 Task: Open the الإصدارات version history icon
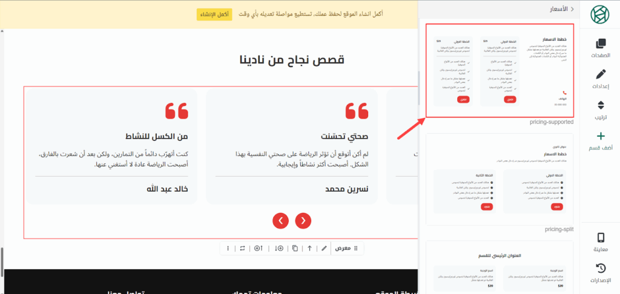(x=600, y=269)
